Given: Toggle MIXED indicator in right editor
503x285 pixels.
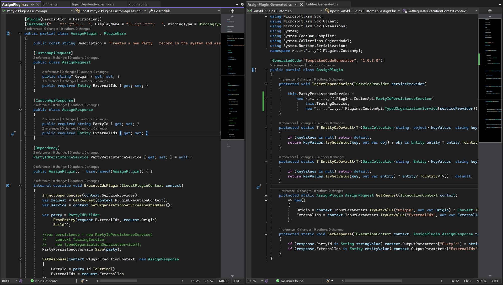Looking at the screenshot, I should tap(481, 281).
